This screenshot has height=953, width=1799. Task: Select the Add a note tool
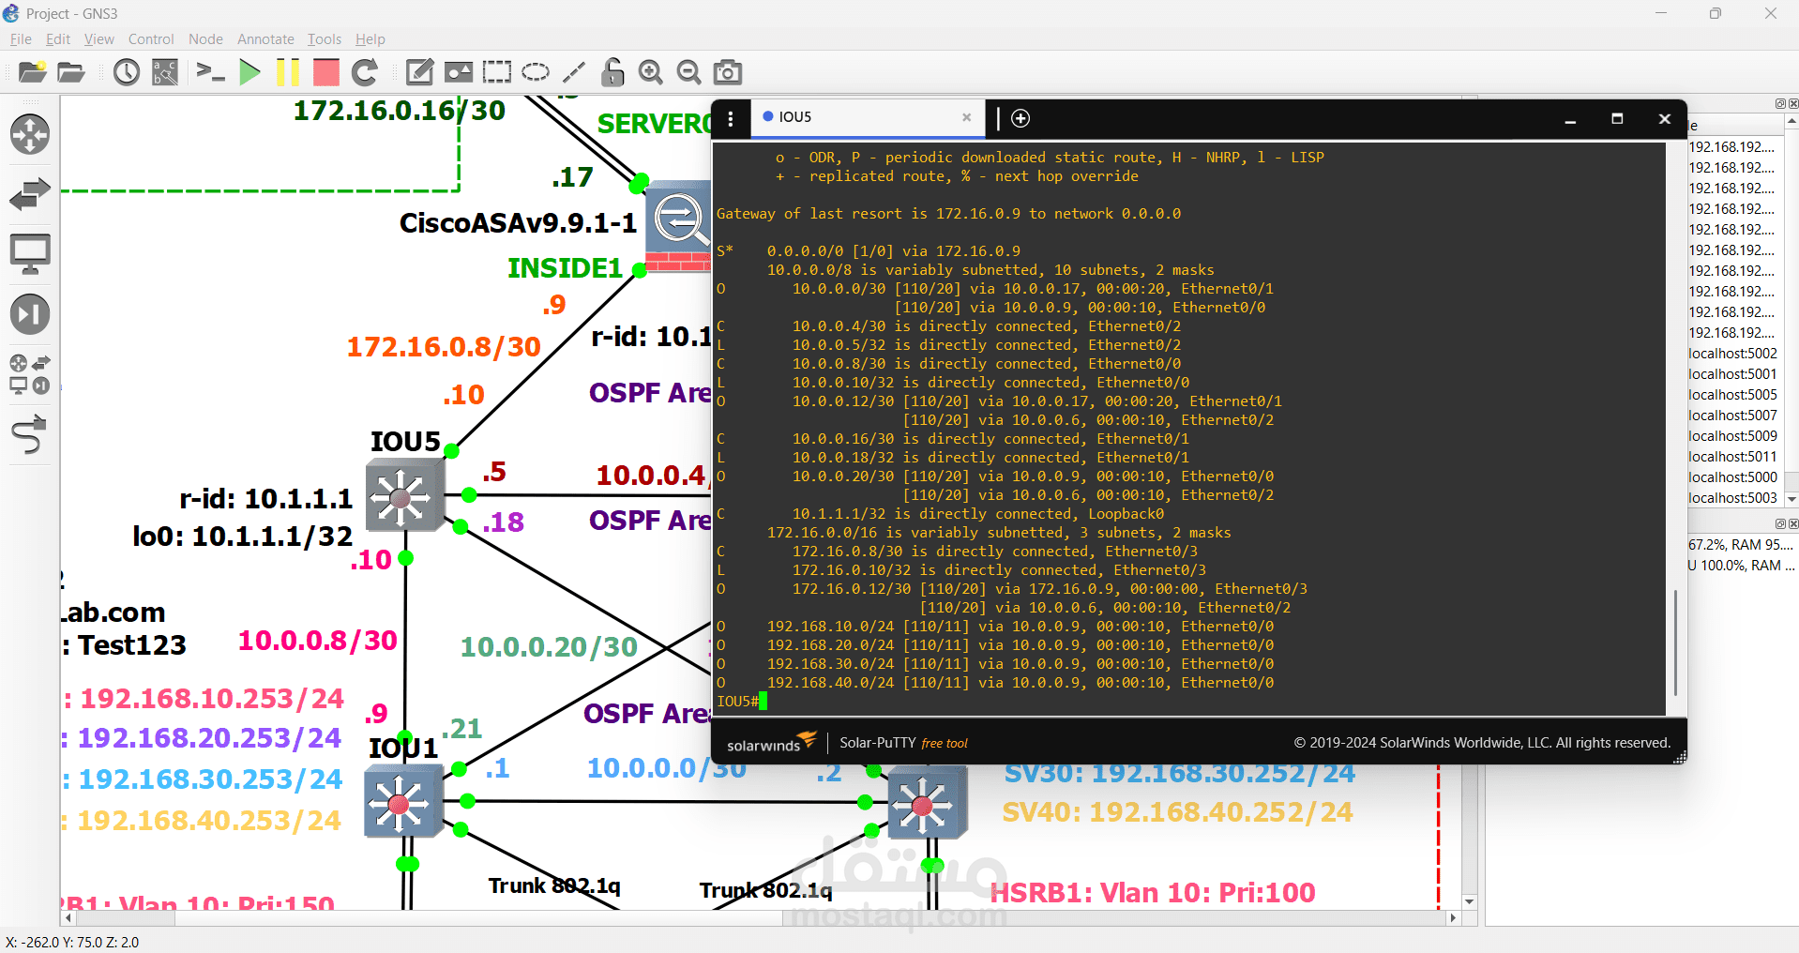coord(419,72)
